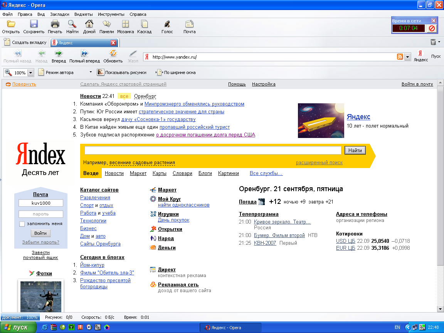This screenshot has height=333, width=444.
Task: Click the Яндекс search input field
Action: (213, 150)
